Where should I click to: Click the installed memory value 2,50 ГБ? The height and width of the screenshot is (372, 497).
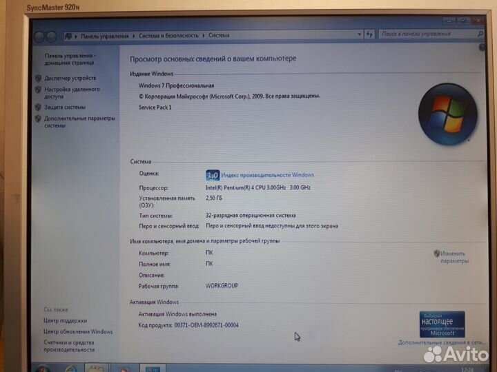(x=214, y=198)
